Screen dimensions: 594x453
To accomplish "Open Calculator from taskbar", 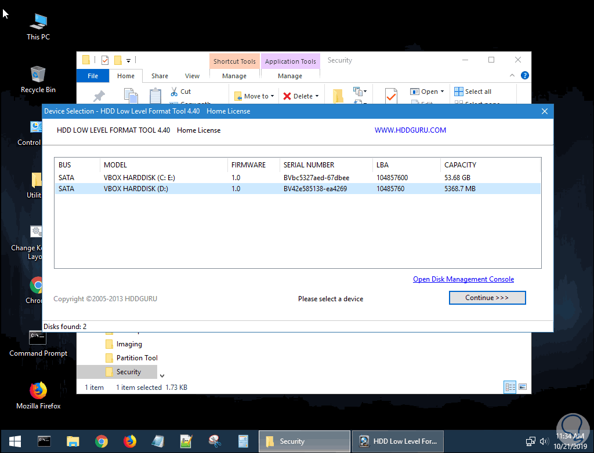I will pos(243,441).
